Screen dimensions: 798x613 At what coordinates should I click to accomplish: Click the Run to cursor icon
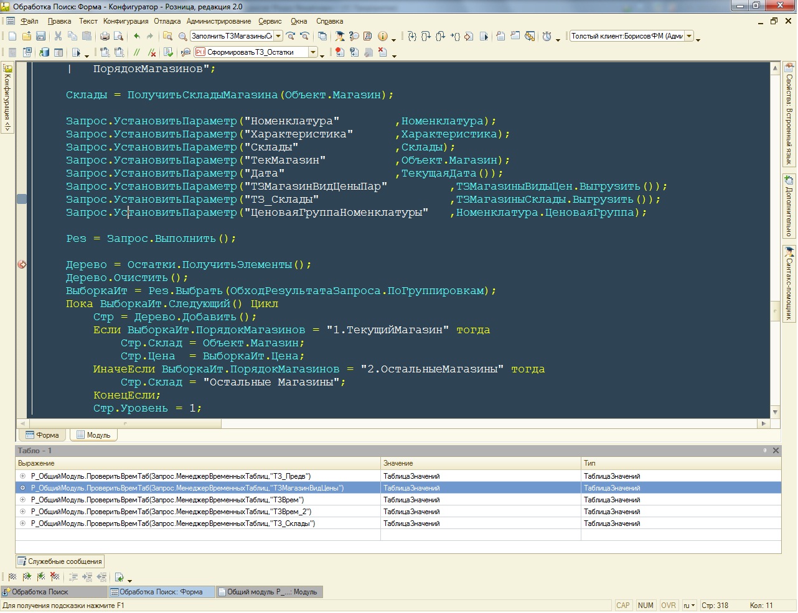[x=455, y=36]
